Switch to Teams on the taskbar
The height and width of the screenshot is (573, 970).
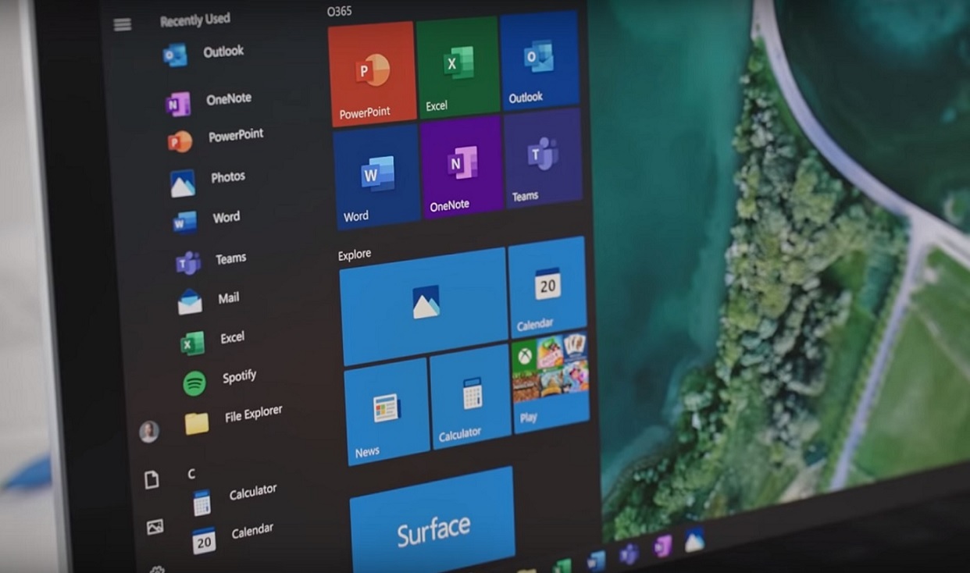pos(629,554)
